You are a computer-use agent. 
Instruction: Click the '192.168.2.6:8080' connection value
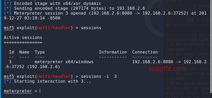click(x=153, y=62)
